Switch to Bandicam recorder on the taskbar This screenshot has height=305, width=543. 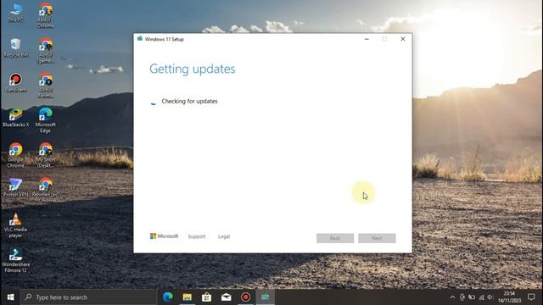pyautogui.click(x=245, y=297)
